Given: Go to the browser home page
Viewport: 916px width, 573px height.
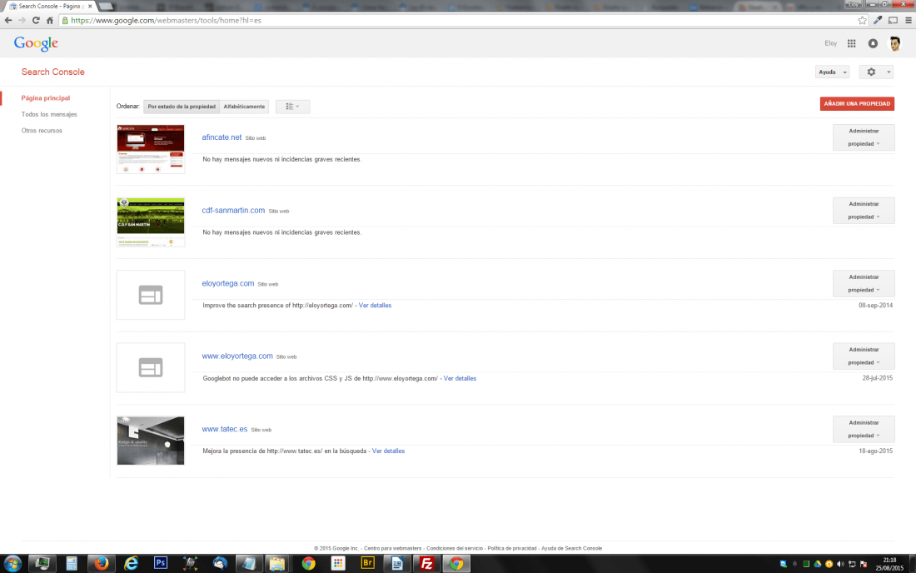Looking at the screenshot, I should click(x=50, y=20).
